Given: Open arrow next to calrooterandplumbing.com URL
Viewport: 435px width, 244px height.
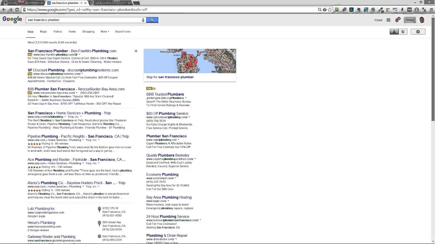Looking at the screenshot, I should coord(189,117).
